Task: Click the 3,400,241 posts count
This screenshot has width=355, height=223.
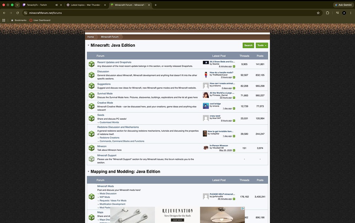Action: 260,196
